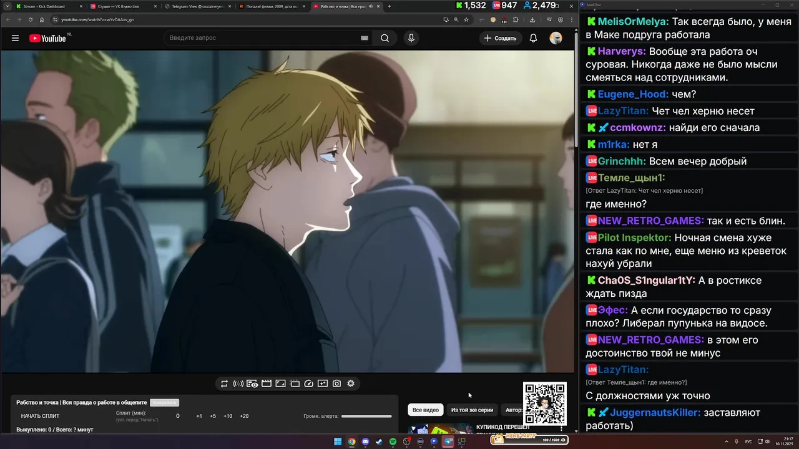Open Spotify from the taskbar
Screen dimensions: 799x449
pyautogui.click(x=393, y=442)
